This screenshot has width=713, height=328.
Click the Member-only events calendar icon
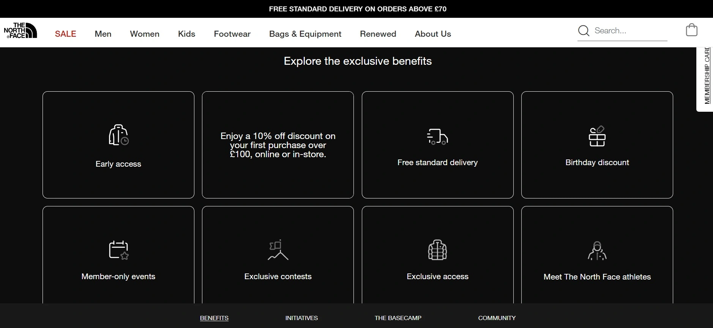pos(118,250)
